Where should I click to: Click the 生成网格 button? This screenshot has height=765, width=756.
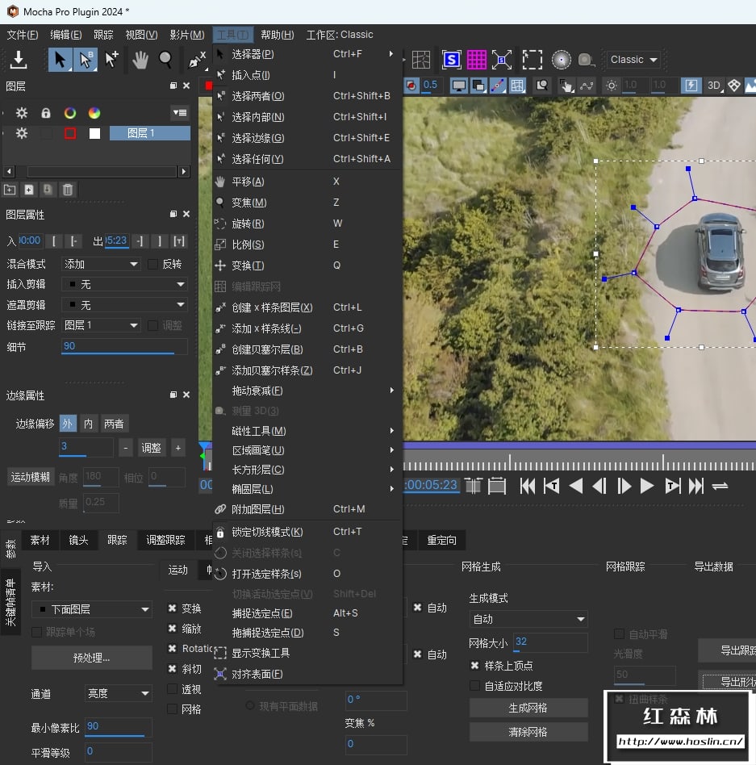coord(528,708)
